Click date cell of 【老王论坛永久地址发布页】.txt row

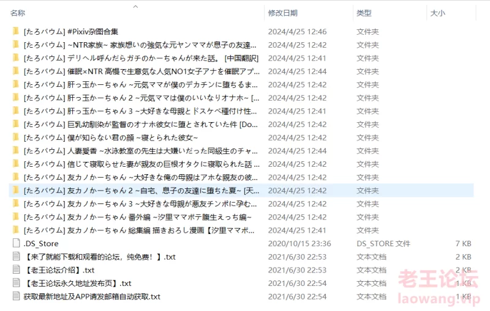pos(297,284)
